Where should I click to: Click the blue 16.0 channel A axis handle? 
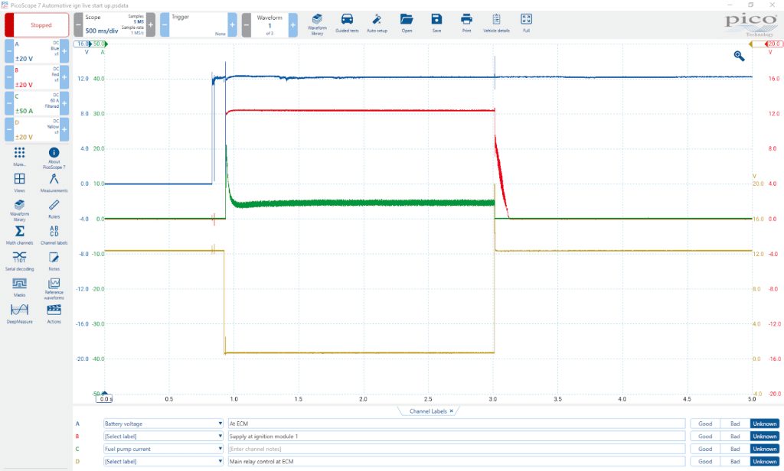(x=82, y=44)
